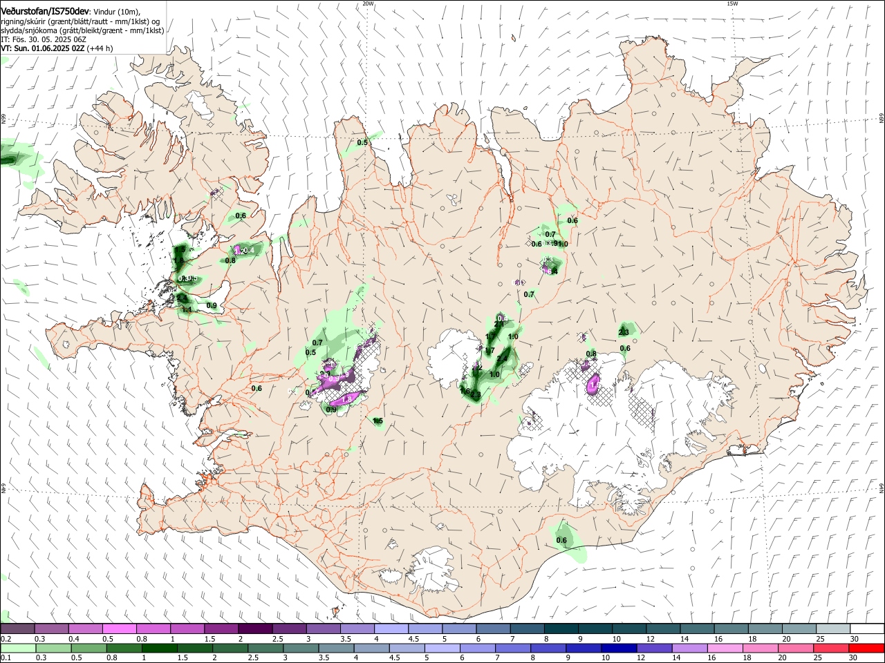Pick the pale green swatch above 0.1 in lower legend

click(17, 648)
